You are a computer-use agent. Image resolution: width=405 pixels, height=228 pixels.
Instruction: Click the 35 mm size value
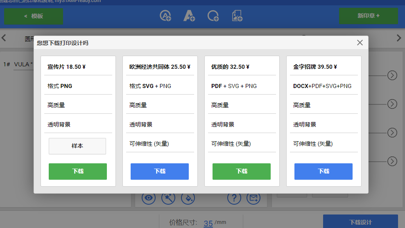208,223
